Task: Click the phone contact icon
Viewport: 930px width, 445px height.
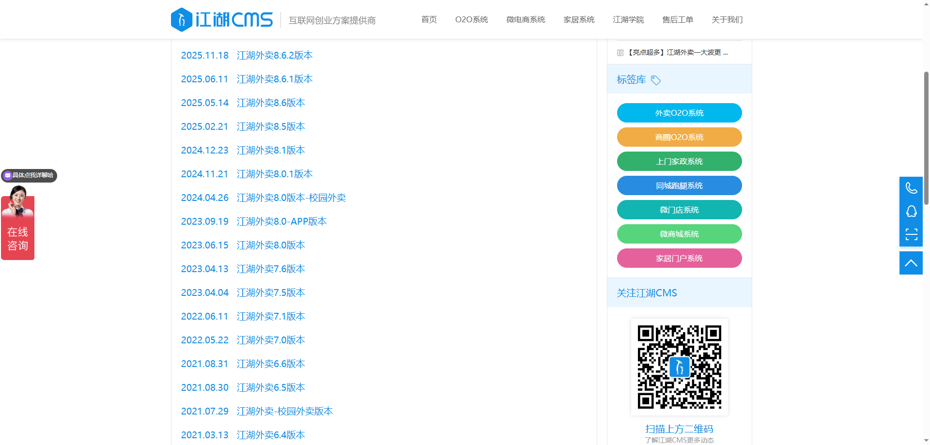Action: pyautogui.click(x=911, y=188)
